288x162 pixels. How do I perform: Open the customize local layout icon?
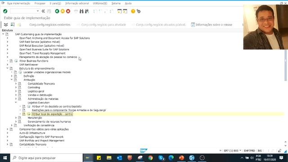pos(139,11)
